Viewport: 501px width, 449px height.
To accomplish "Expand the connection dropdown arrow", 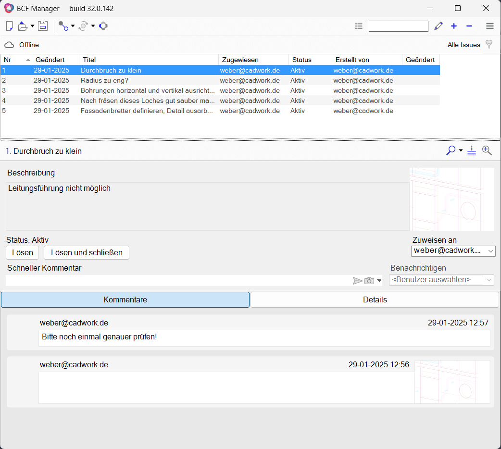I will 73,26.
